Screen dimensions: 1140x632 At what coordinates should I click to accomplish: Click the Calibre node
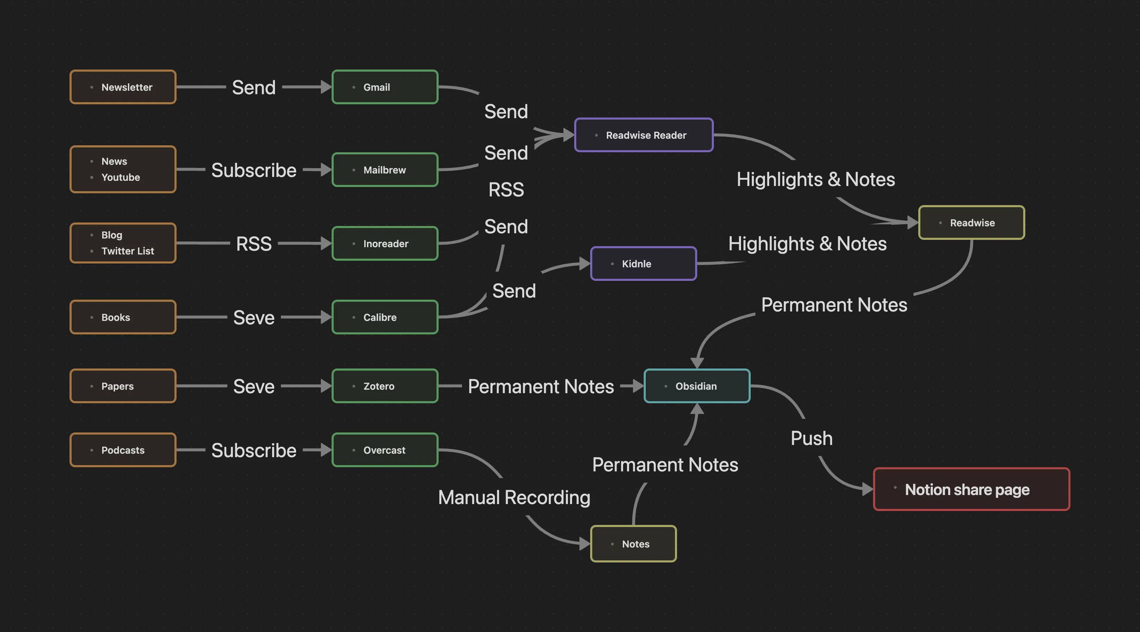385,317
